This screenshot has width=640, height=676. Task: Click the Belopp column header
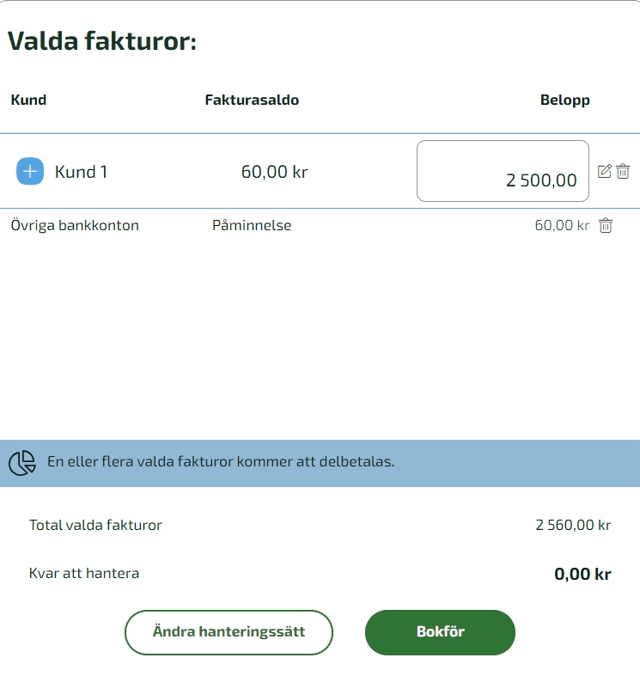pos(564,100)
